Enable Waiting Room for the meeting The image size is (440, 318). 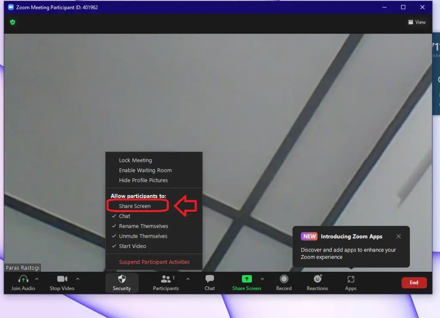[x=145, y=170]
